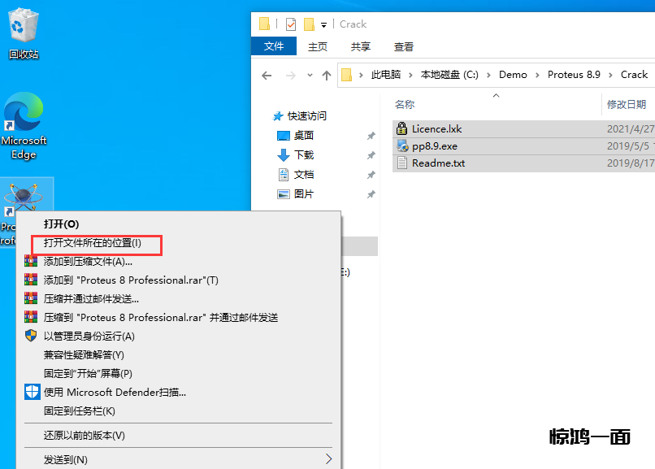
Task: Open the 桌面 folder in Quick Access
Action: (x=304, y=136)
